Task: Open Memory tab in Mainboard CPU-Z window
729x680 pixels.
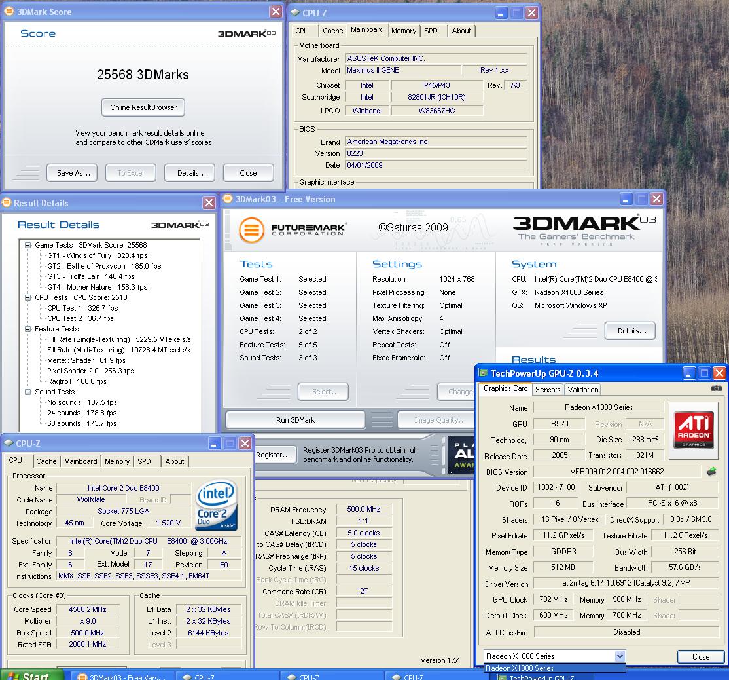Action: point(404,31)
